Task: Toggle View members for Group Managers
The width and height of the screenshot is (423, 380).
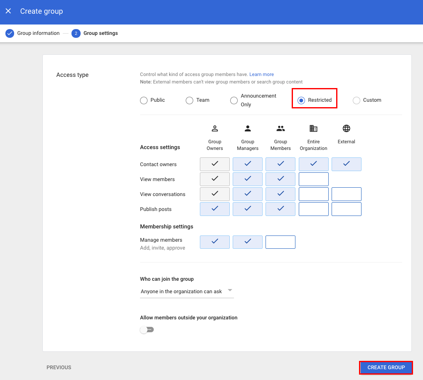Action: [248, 179]
